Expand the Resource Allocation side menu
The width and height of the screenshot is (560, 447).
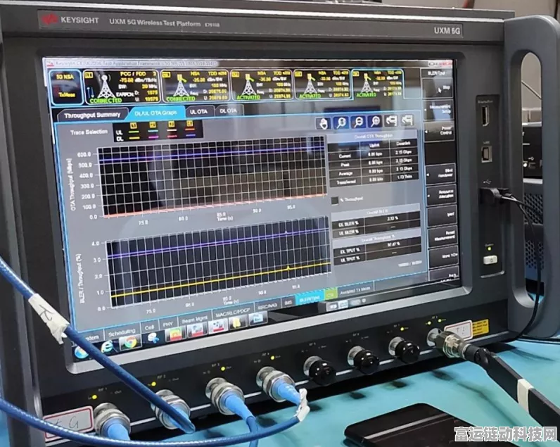click(442, 194)
